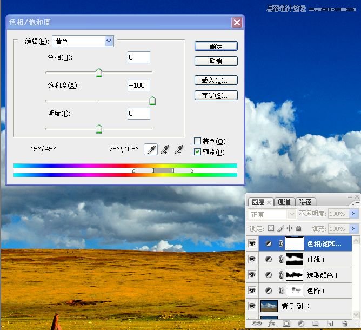Click the 色相 hue slider handle
361x330 pixels.
tap(99, 72)
